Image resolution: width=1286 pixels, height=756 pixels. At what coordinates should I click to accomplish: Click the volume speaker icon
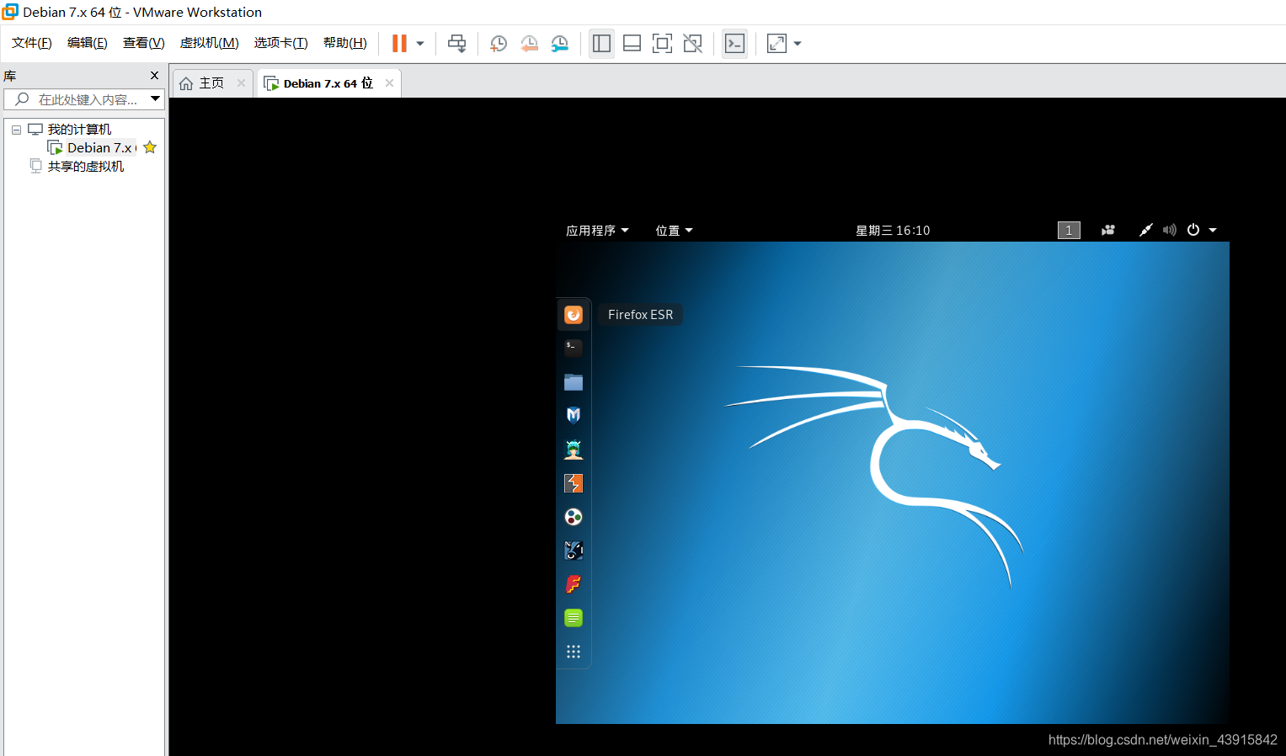[1170, 231]
